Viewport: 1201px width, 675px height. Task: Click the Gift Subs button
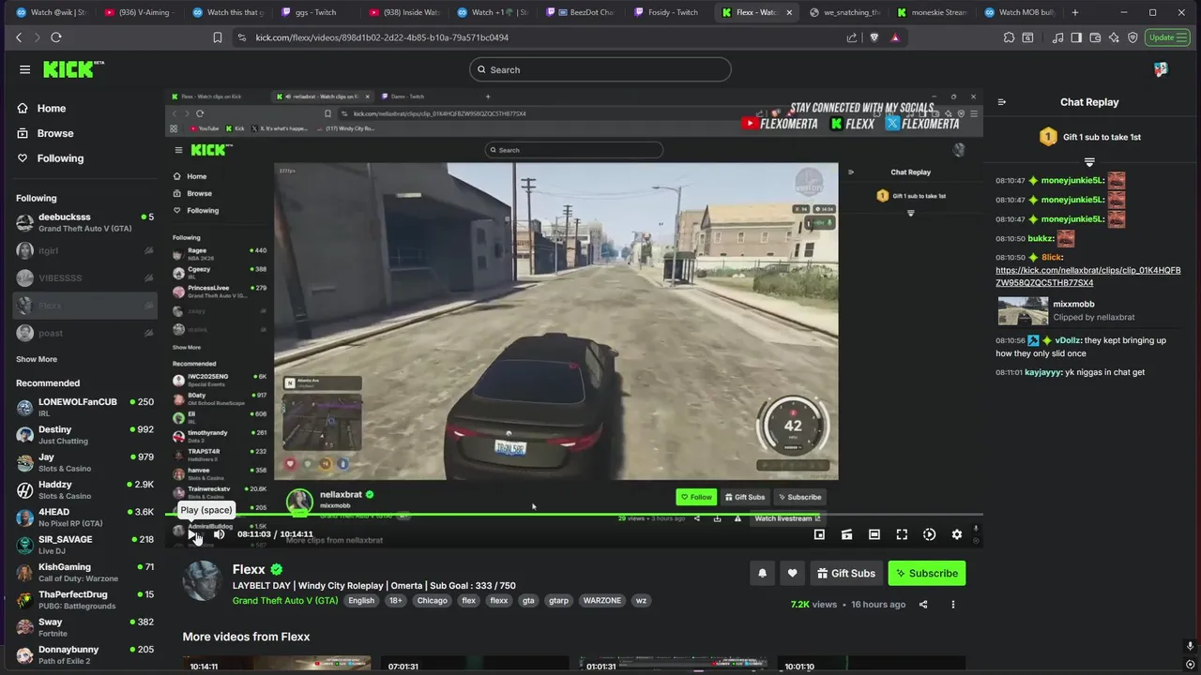845,573
